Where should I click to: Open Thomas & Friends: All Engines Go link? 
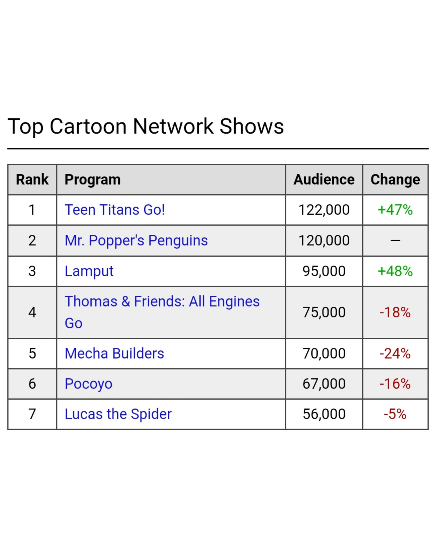pyautogui.click(x=162, y=302)
